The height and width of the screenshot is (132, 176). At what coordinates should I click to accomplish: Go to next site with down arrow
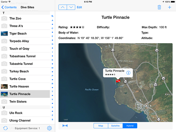[x=71, y=7]
